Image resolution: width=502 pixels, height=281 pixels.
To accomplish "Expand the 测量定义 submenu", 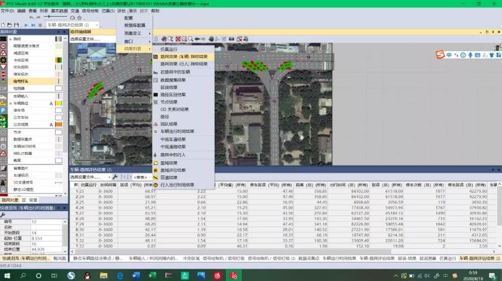I will (134, 33).
